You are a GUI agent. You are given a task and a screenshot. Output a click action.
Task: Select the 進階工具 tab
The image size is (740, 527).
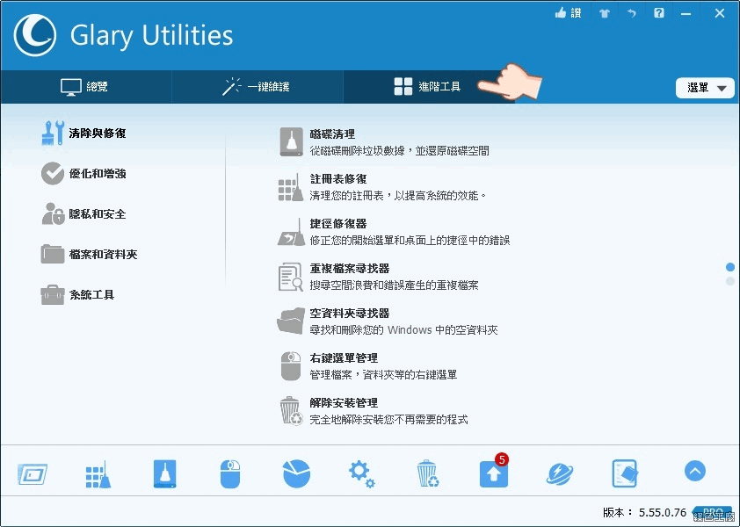[x=429, y=87]
